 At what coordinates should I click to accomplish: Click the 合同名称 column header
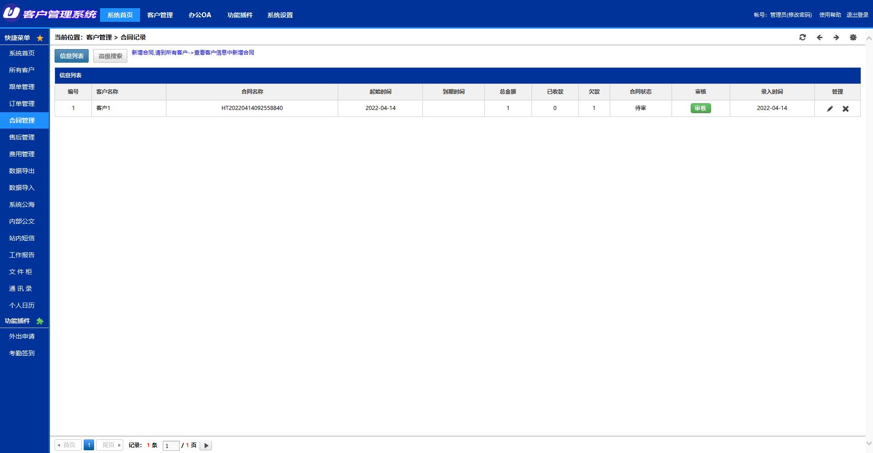click(x=252, y=92)
